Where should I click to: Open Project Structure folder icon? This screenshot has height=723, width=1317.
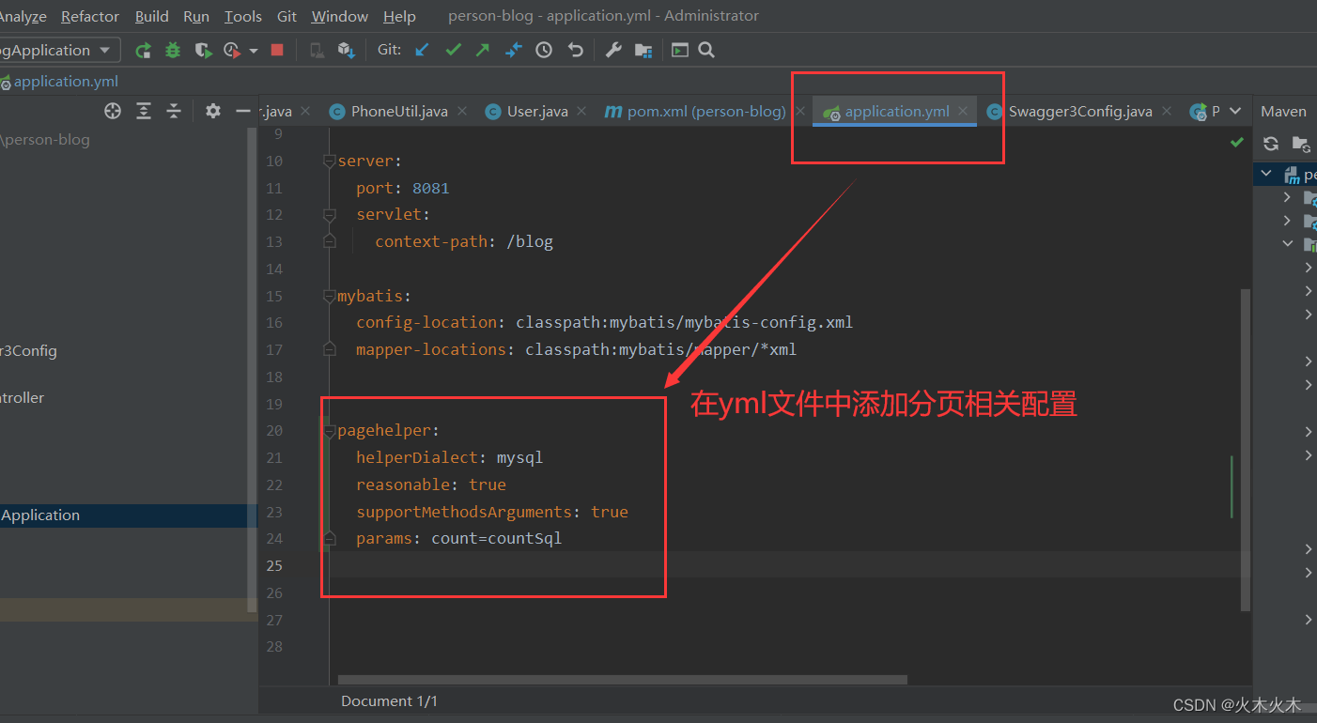tap(643, 51)
